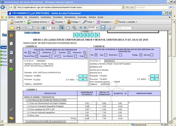
Task: Choose the Select tool cursor icon
Action: click(x=62, y=28)
